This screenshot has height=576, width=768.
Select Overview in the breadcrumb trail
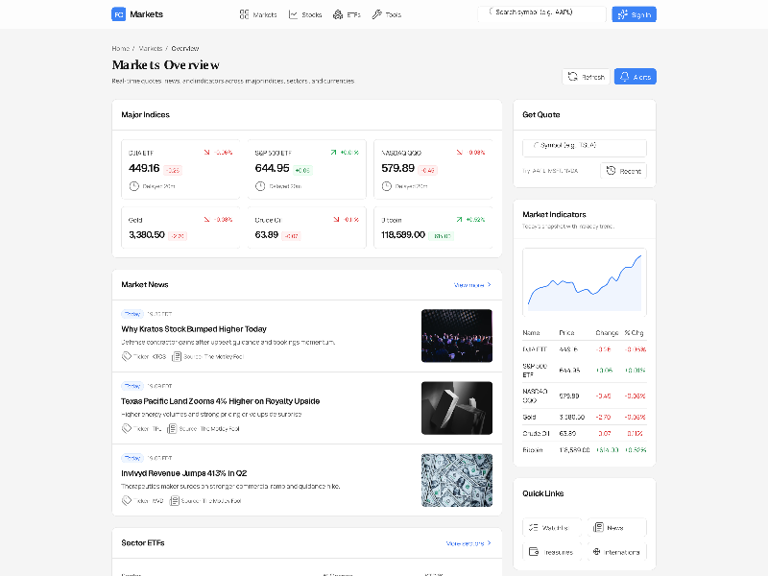click(x=184, y=48)
